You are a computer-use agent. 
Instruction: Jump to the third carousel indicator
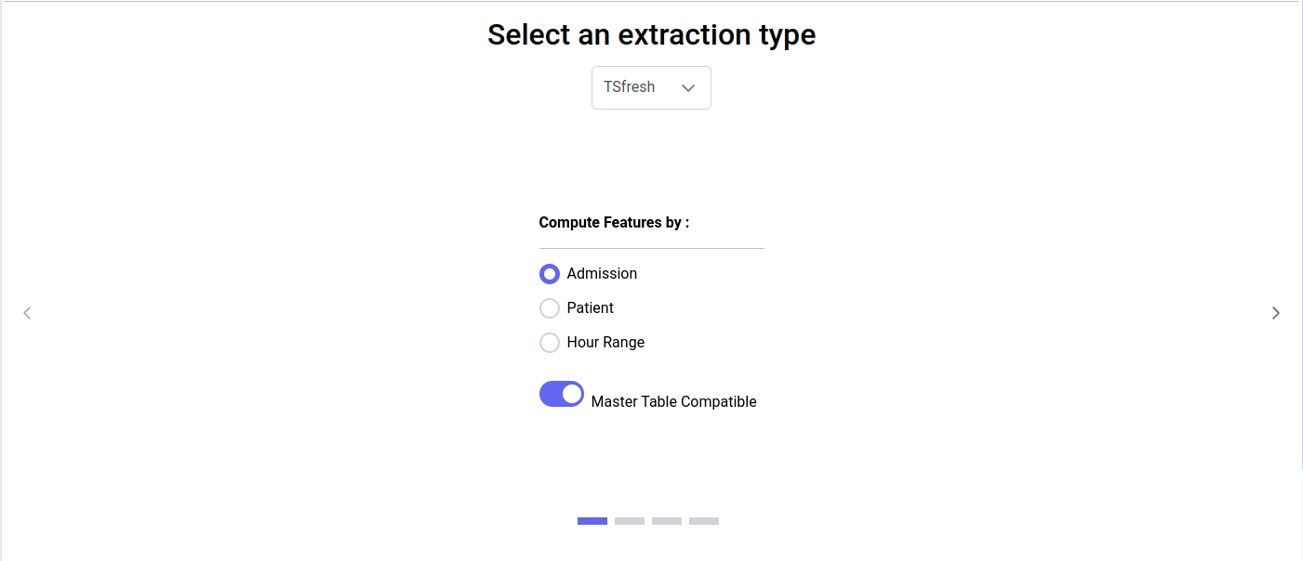tap(667, 521)
